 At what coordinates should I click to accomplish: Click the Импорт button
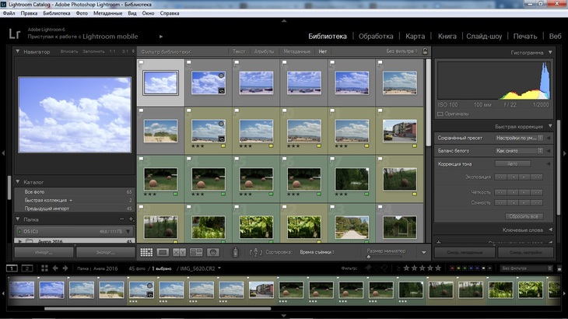[x=44, y=252]
